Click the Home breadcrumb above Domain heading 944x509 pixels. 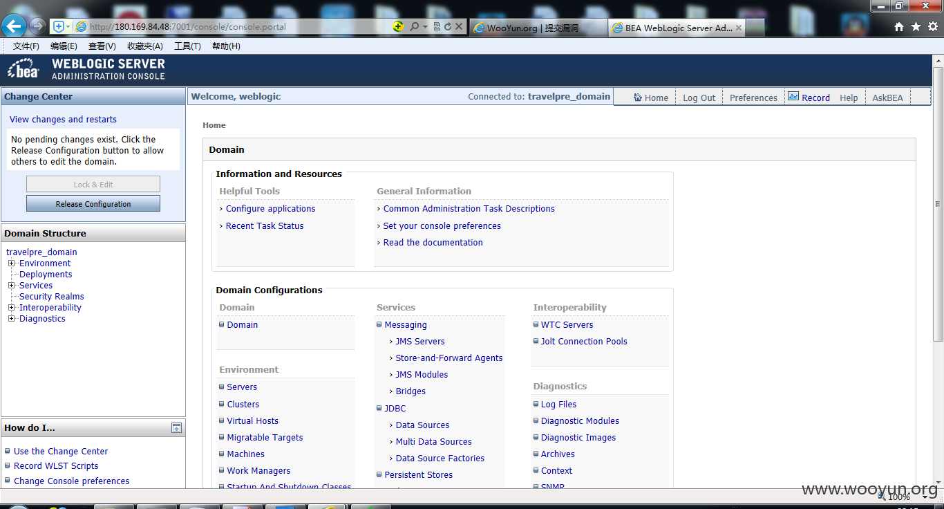point(214,125)
